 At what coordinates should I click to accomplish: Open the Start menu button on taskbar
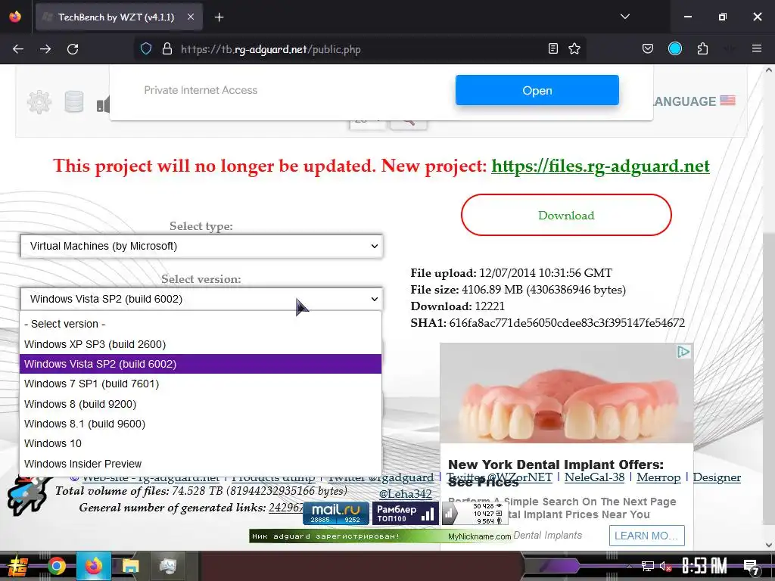pos(17,566)
